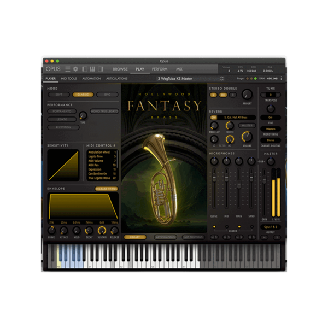Screen dimensions: 328x328
Task: Click the Reverb LC filter knob
Action: click(214, 139)
